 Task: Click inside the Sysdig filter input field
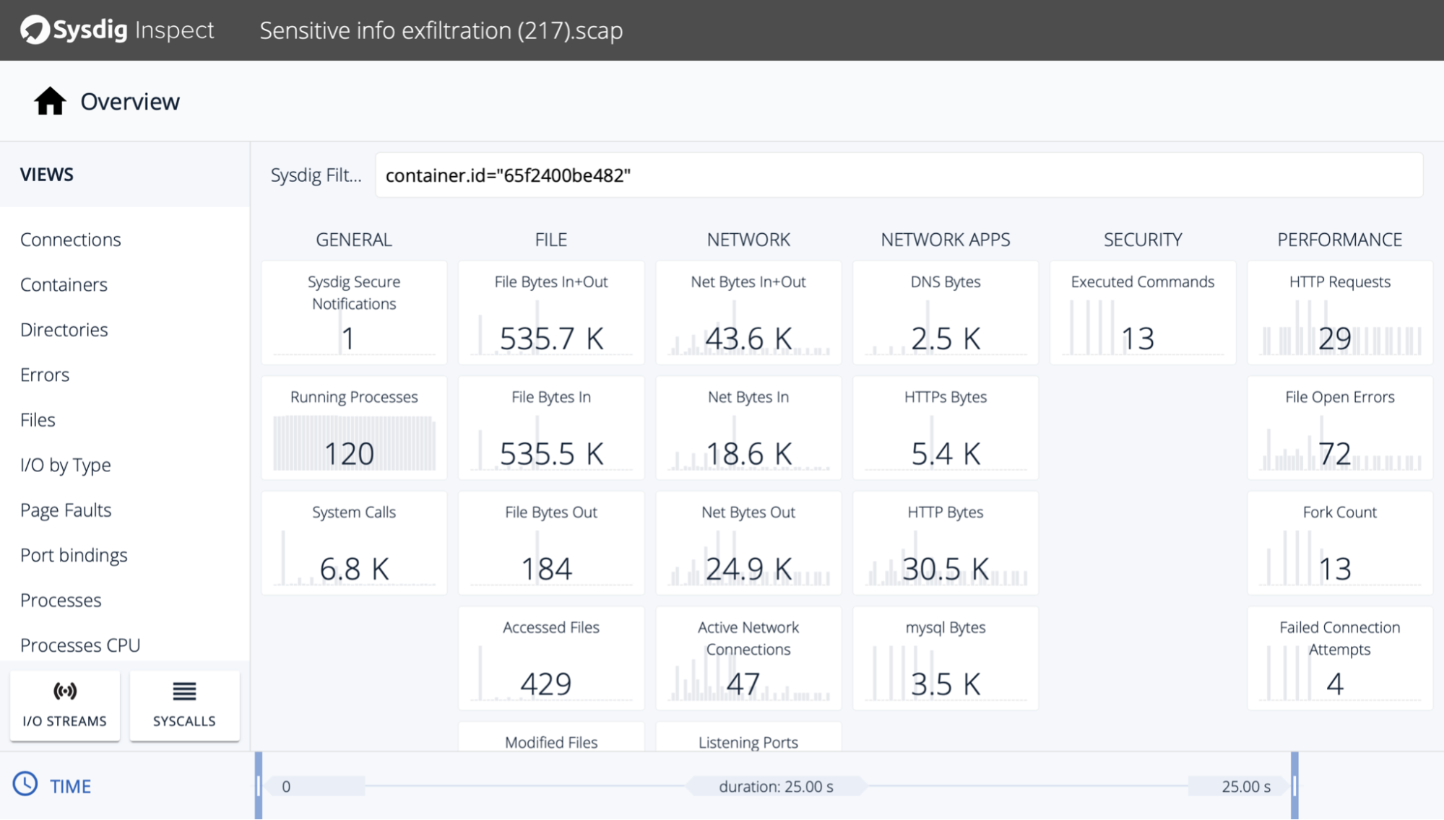click(898, 175)
